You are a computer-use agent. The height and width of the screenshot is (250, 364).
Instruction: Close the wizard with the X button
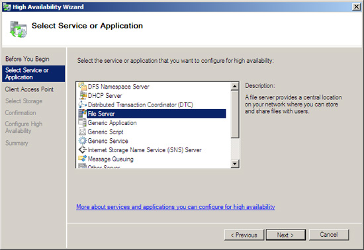click(x=356, y=7)
